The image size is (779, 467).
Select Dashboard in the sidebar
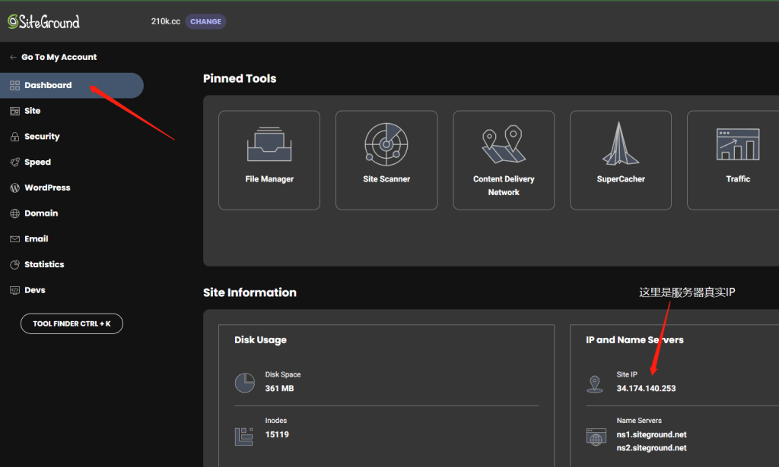coord(48,85)
